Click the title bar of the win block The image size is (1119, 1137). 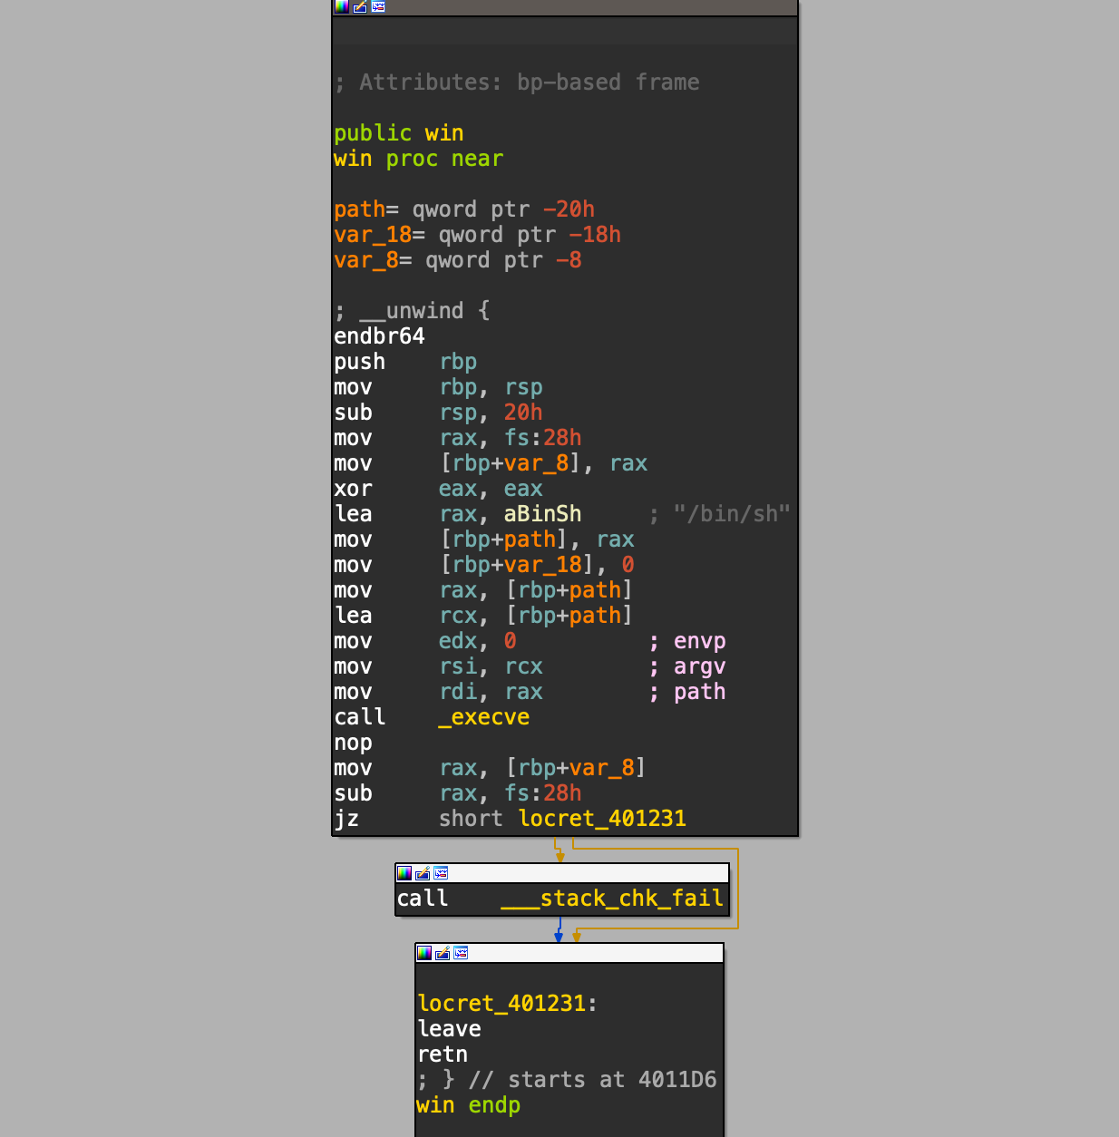pyautogui.click(x=565, y=7)
